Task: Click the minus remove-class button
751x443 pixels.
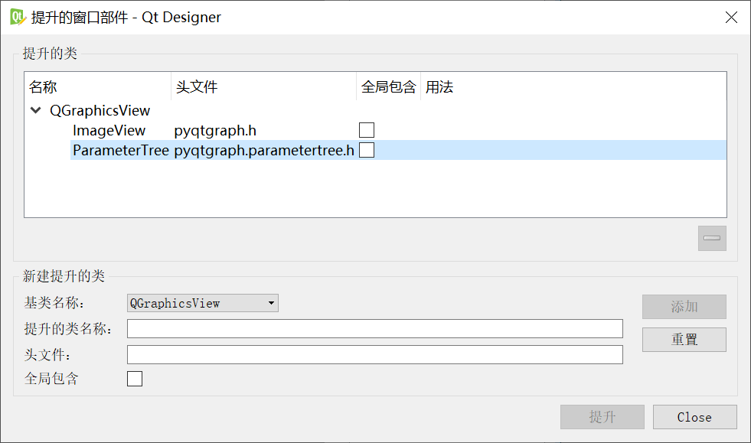Action: tap(712, 238)
